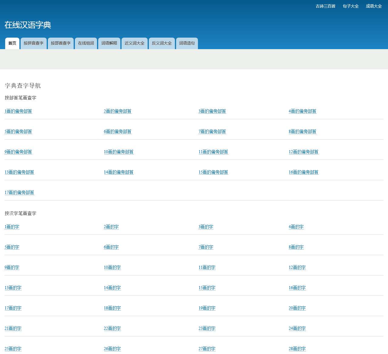
Task: Open the 1画的偏旁部首 link
Action: pyautogui.click(x=18, y=111)
